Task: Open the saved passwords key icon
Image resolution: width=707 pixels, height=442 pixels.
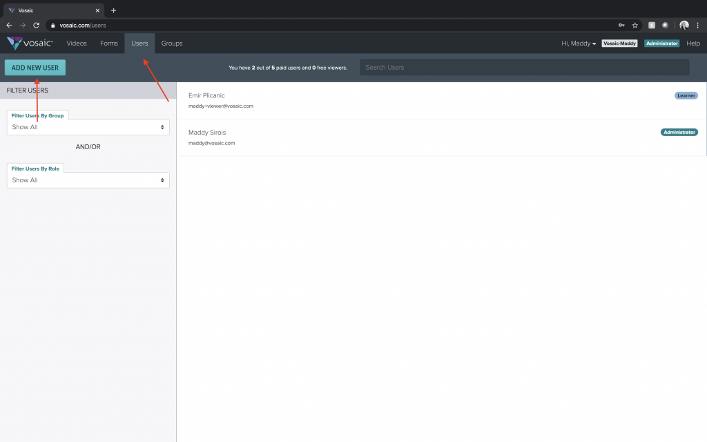Action: (621, 25)
